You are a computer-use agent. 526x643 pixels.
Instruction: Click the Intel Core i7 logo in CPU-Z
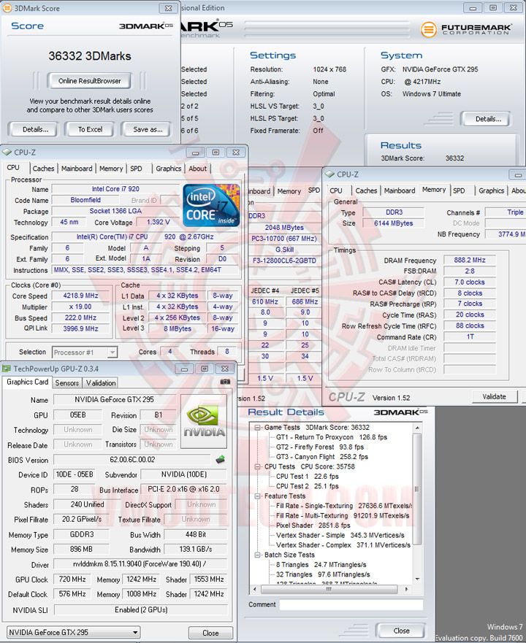[x=211, y=205]
